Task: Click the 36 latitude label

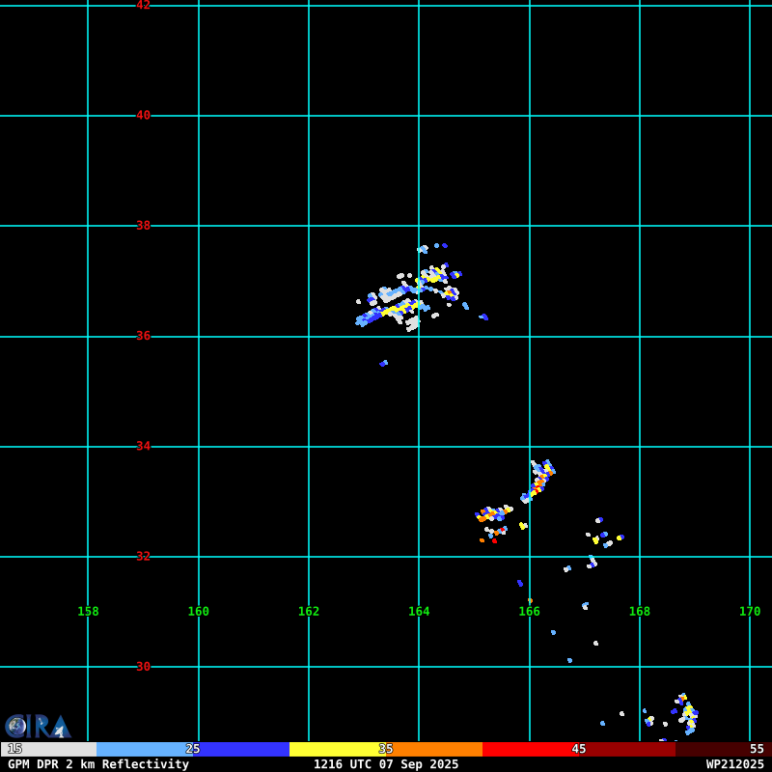Action: click(143, 336)
